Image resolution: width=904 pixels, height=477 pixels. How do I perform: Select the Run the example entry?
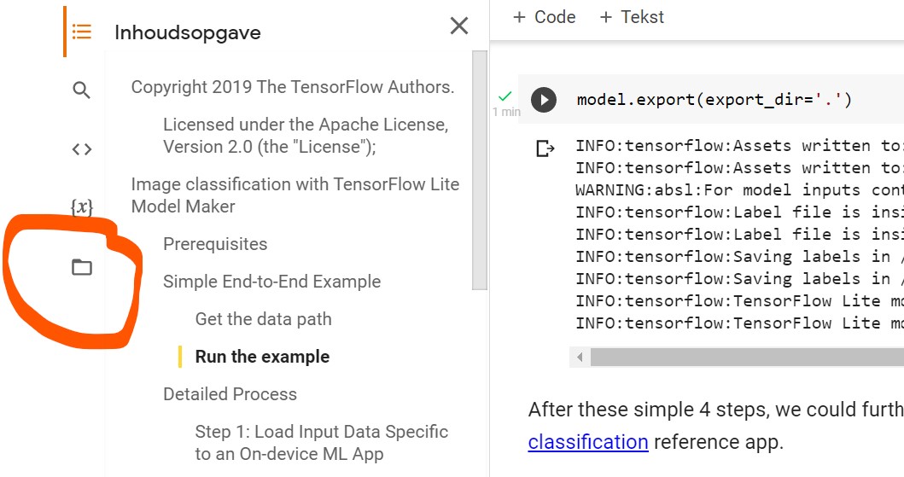pos(262,357)
